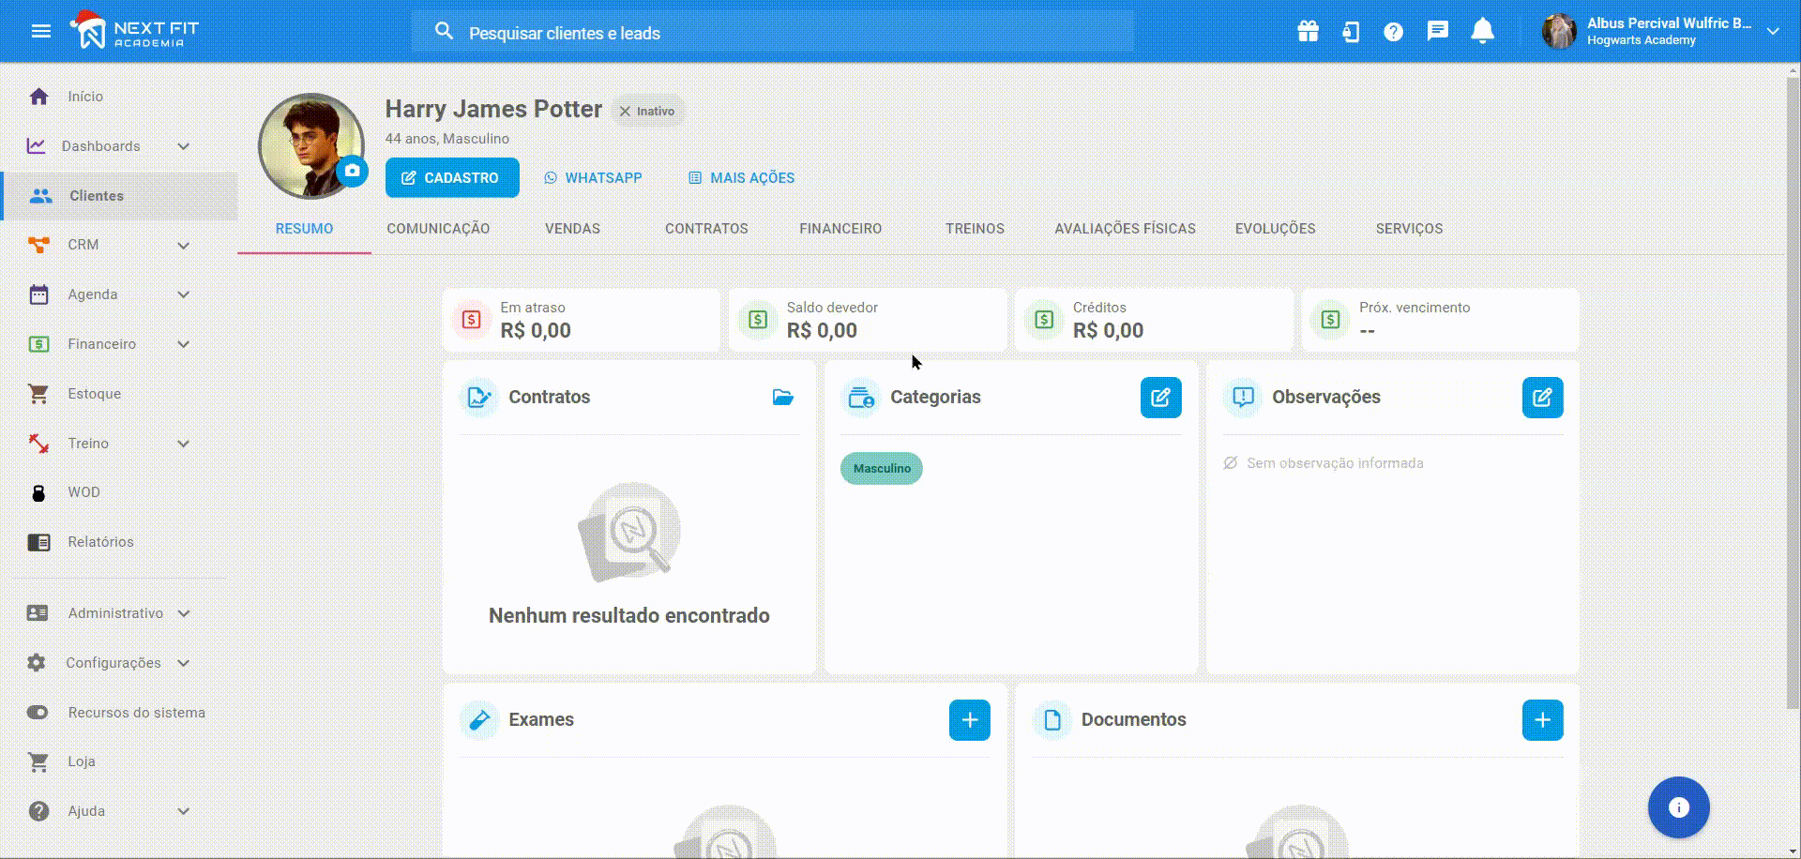1801x859 pixels.
Task: Click the camera icon on profile photo
Action: pyautogui.click(x=352, y=171)
